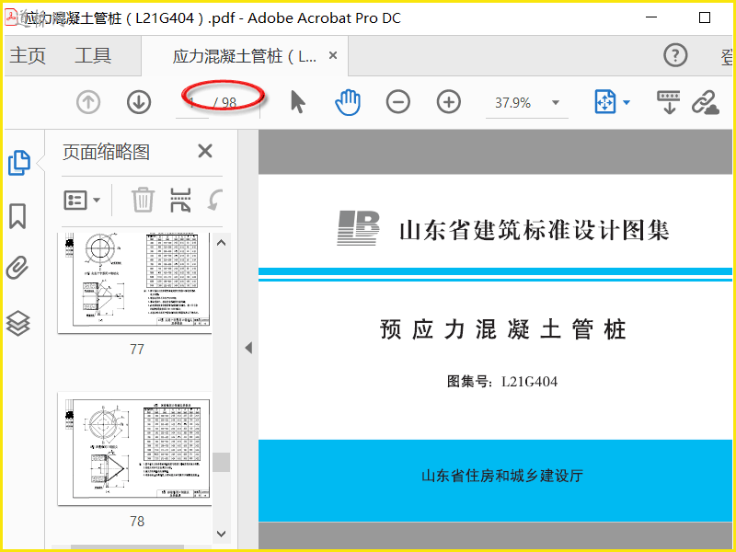
Task: Minimize the Acrobat window
Action: click(x=651, y=17)
